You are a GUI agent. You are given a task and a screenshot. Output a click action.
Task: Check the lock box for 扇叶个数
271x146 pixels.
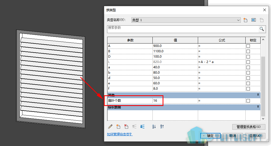248,101
